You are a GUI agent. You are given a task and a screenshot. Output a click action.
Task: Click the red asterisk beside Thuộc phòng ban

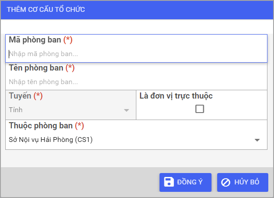[79, 126]
